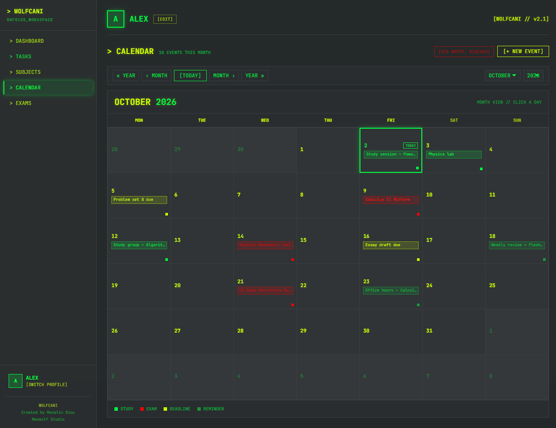556x428 pixels.
Task: Open the Physics lab event
Action: click(454, 154)
